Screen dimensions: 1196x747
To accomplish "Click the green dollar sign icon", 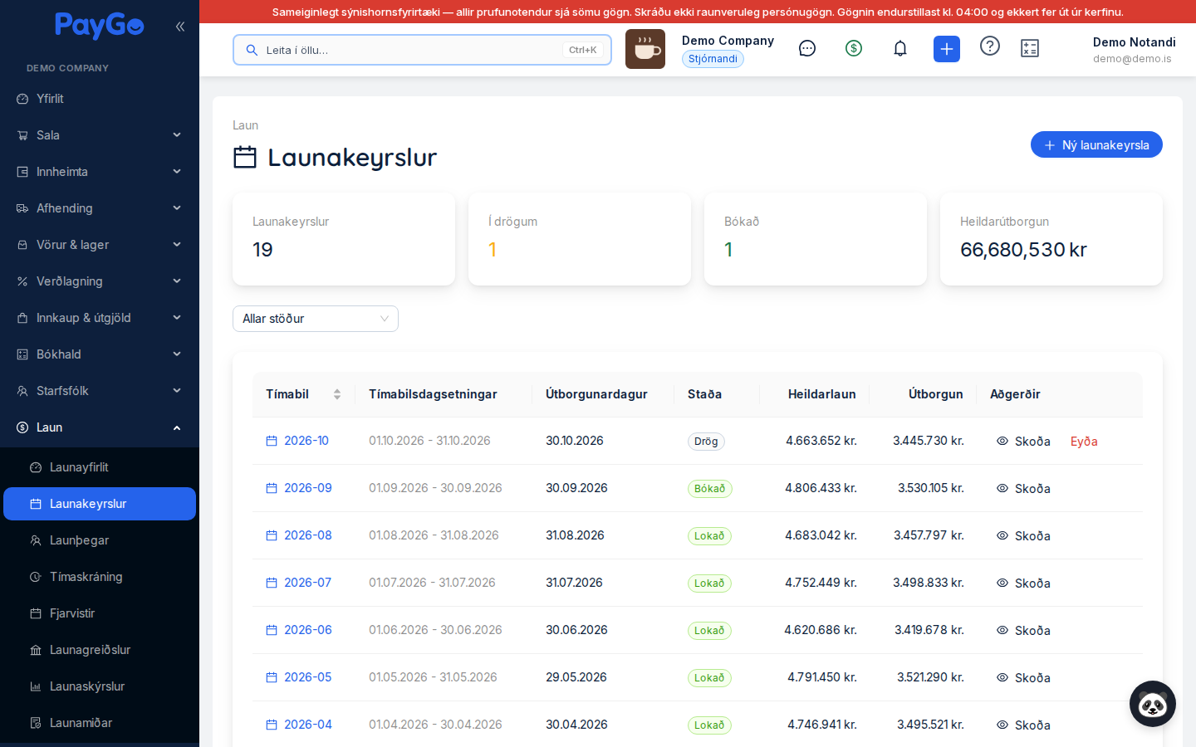I will (x=854, y=48).
